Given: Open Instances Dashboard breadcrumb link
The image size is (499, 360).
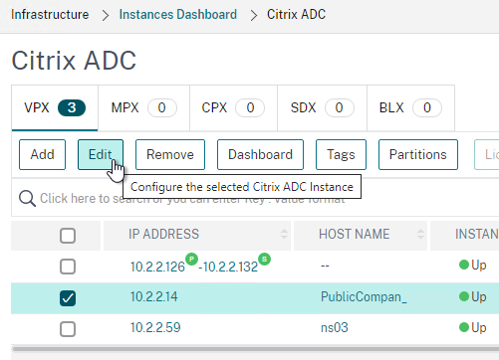Looking at the screenshot, I should click(178, 15).
